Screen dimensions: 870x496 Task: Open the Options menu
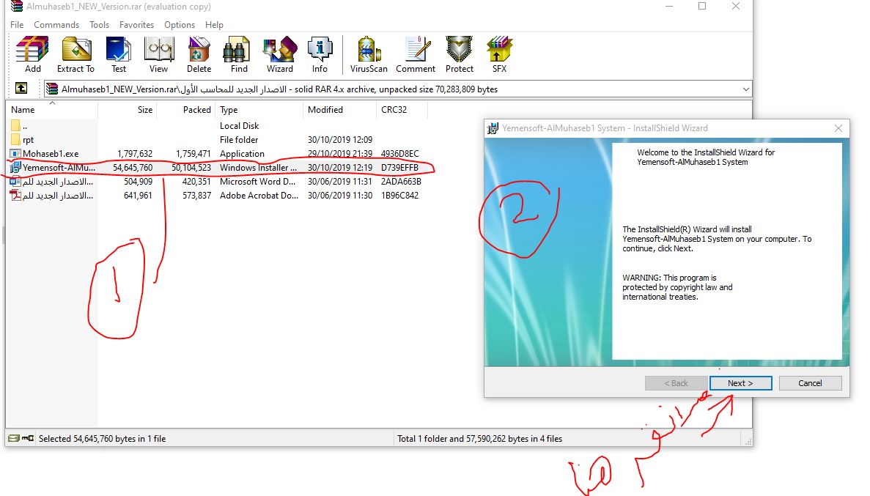180,25
